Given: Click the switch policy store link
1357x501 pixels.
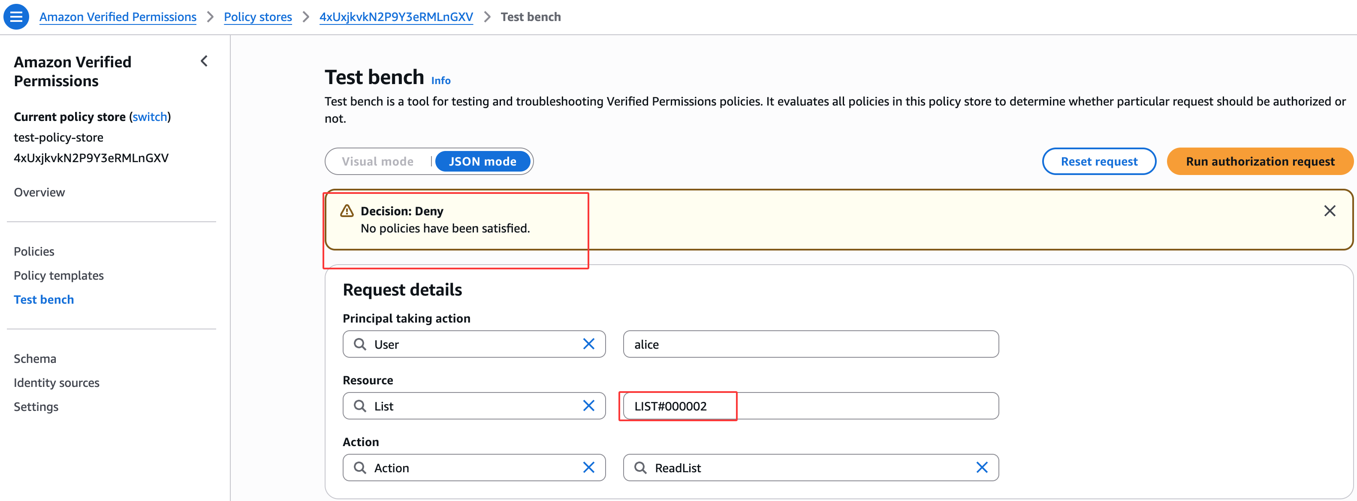Looking at the screenshot, I should [150, 116].
